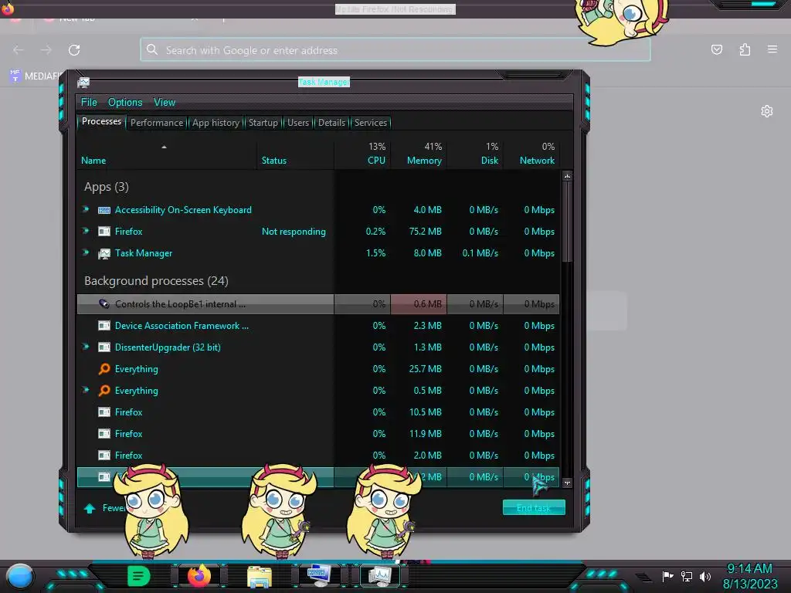Viewport: 791px width, 593px height.
Task: Click the Firefox app icon in Apps list
Action: [x=104, y=232]
